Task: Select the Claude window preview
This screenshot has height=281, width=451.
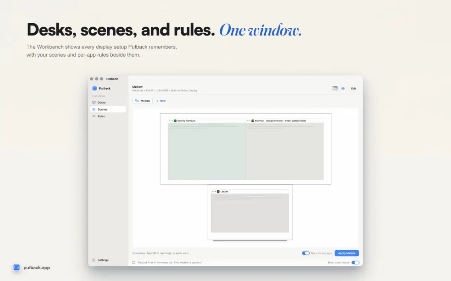Action: point(250,211)
